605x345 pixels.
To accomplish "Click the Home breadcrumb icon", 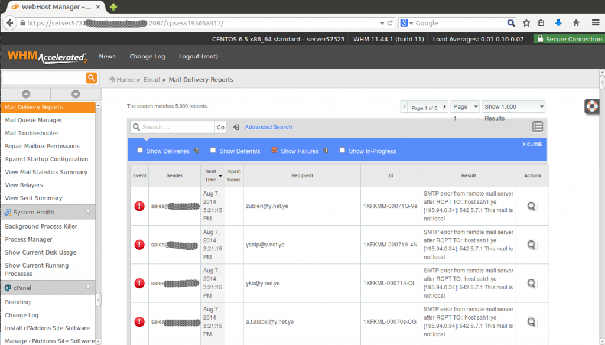I will click(112, 79).
